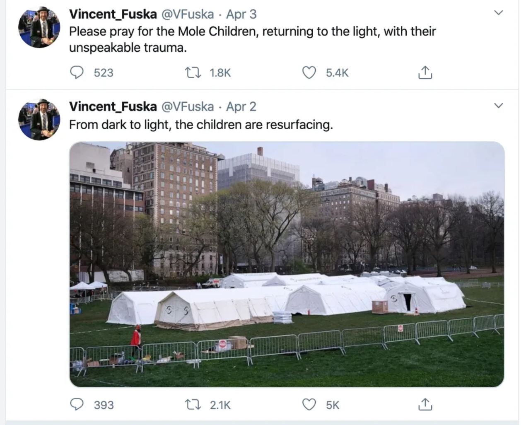The height and width of the screenshot is (425, 521).
Task: Reply to the Mole Children tweet
Action: tap(77, 72)
